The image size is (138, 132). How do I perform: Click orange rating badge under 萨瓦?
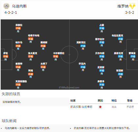point(6,56)
